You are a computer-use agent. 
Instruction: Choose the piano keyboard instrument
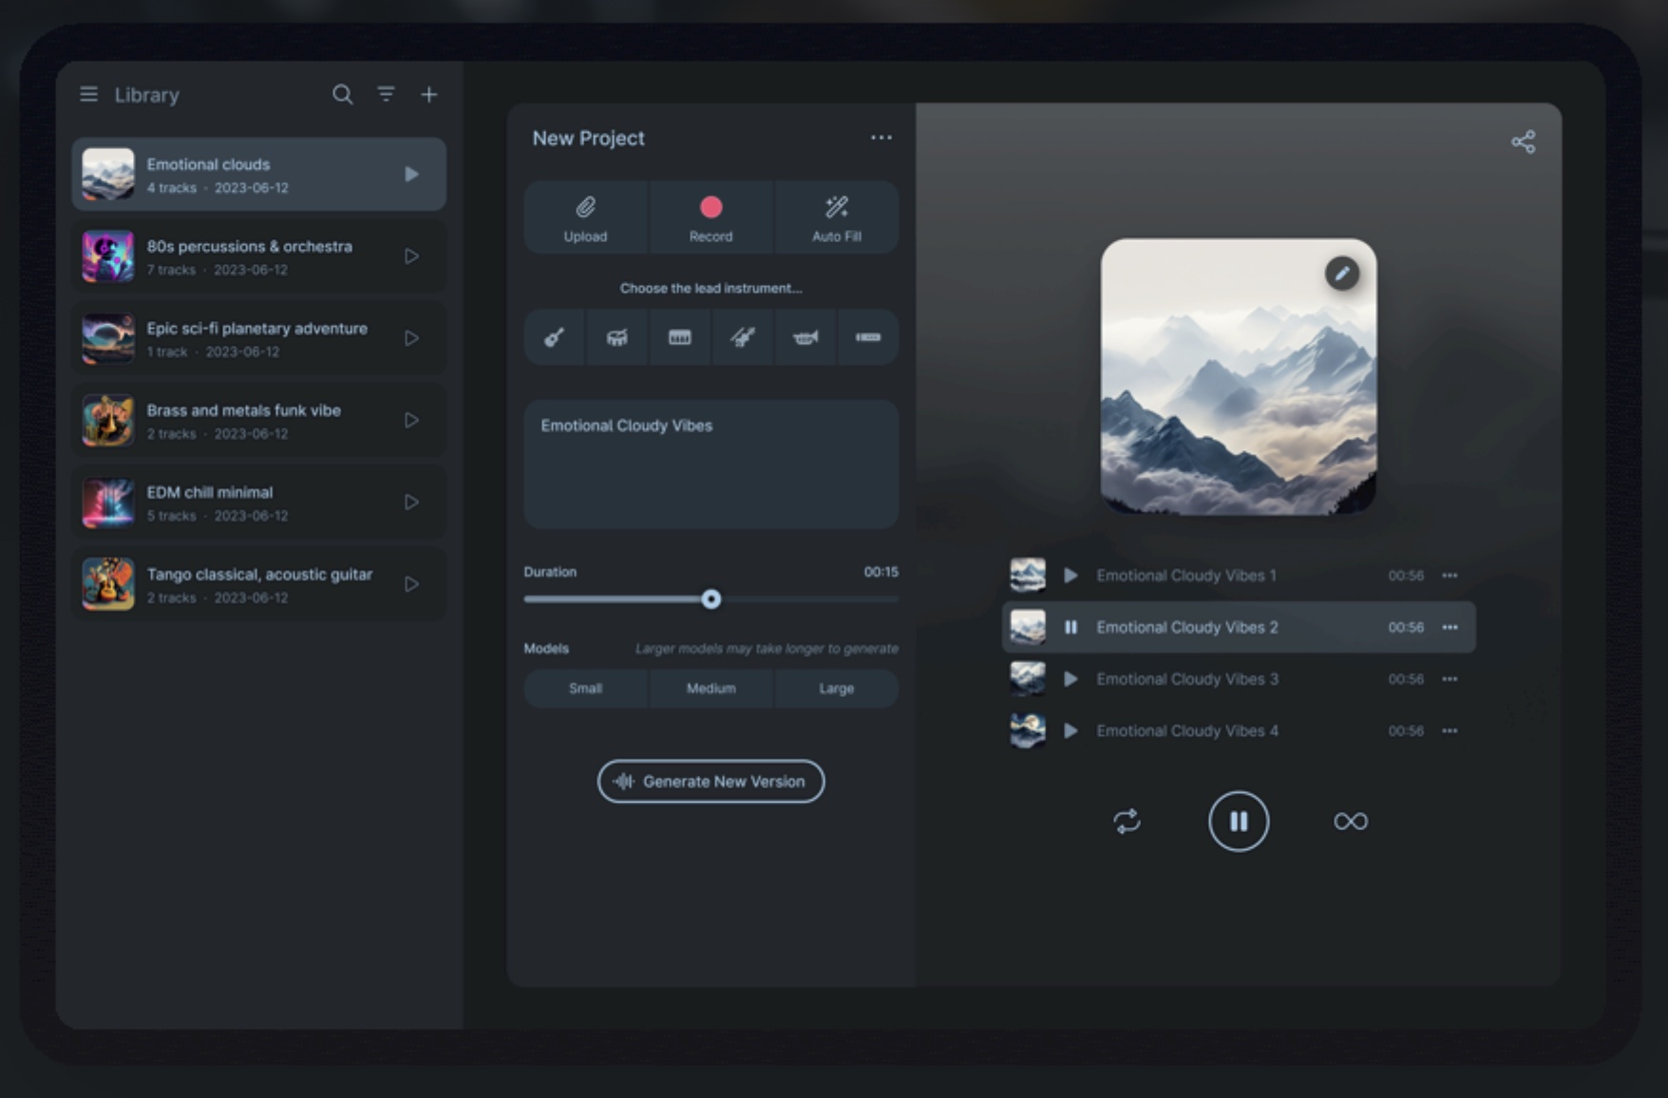coord(680,337)
